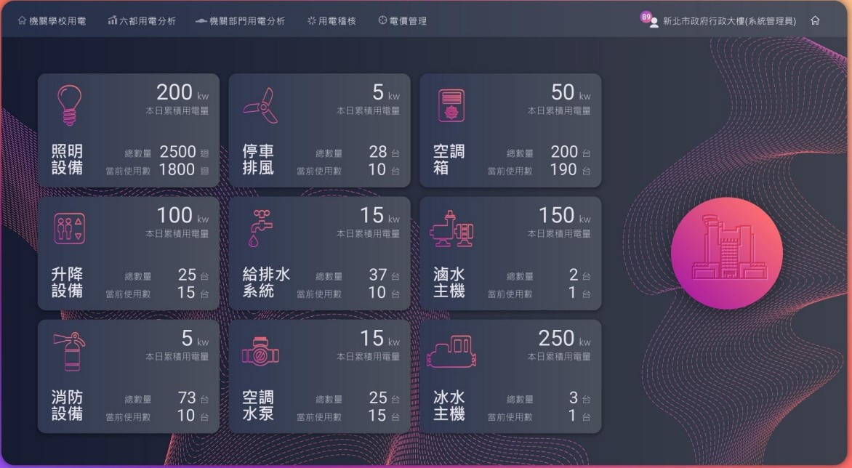Click the 消防設備 card title
Viewport: 852px width, 468px height.
(x=68, y=405)
